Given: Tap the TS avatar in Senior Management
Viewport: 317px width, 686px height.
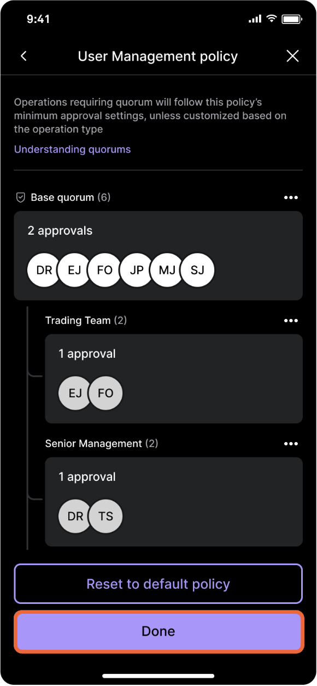Looking at the screenshot, I should [x=105, y=516].
